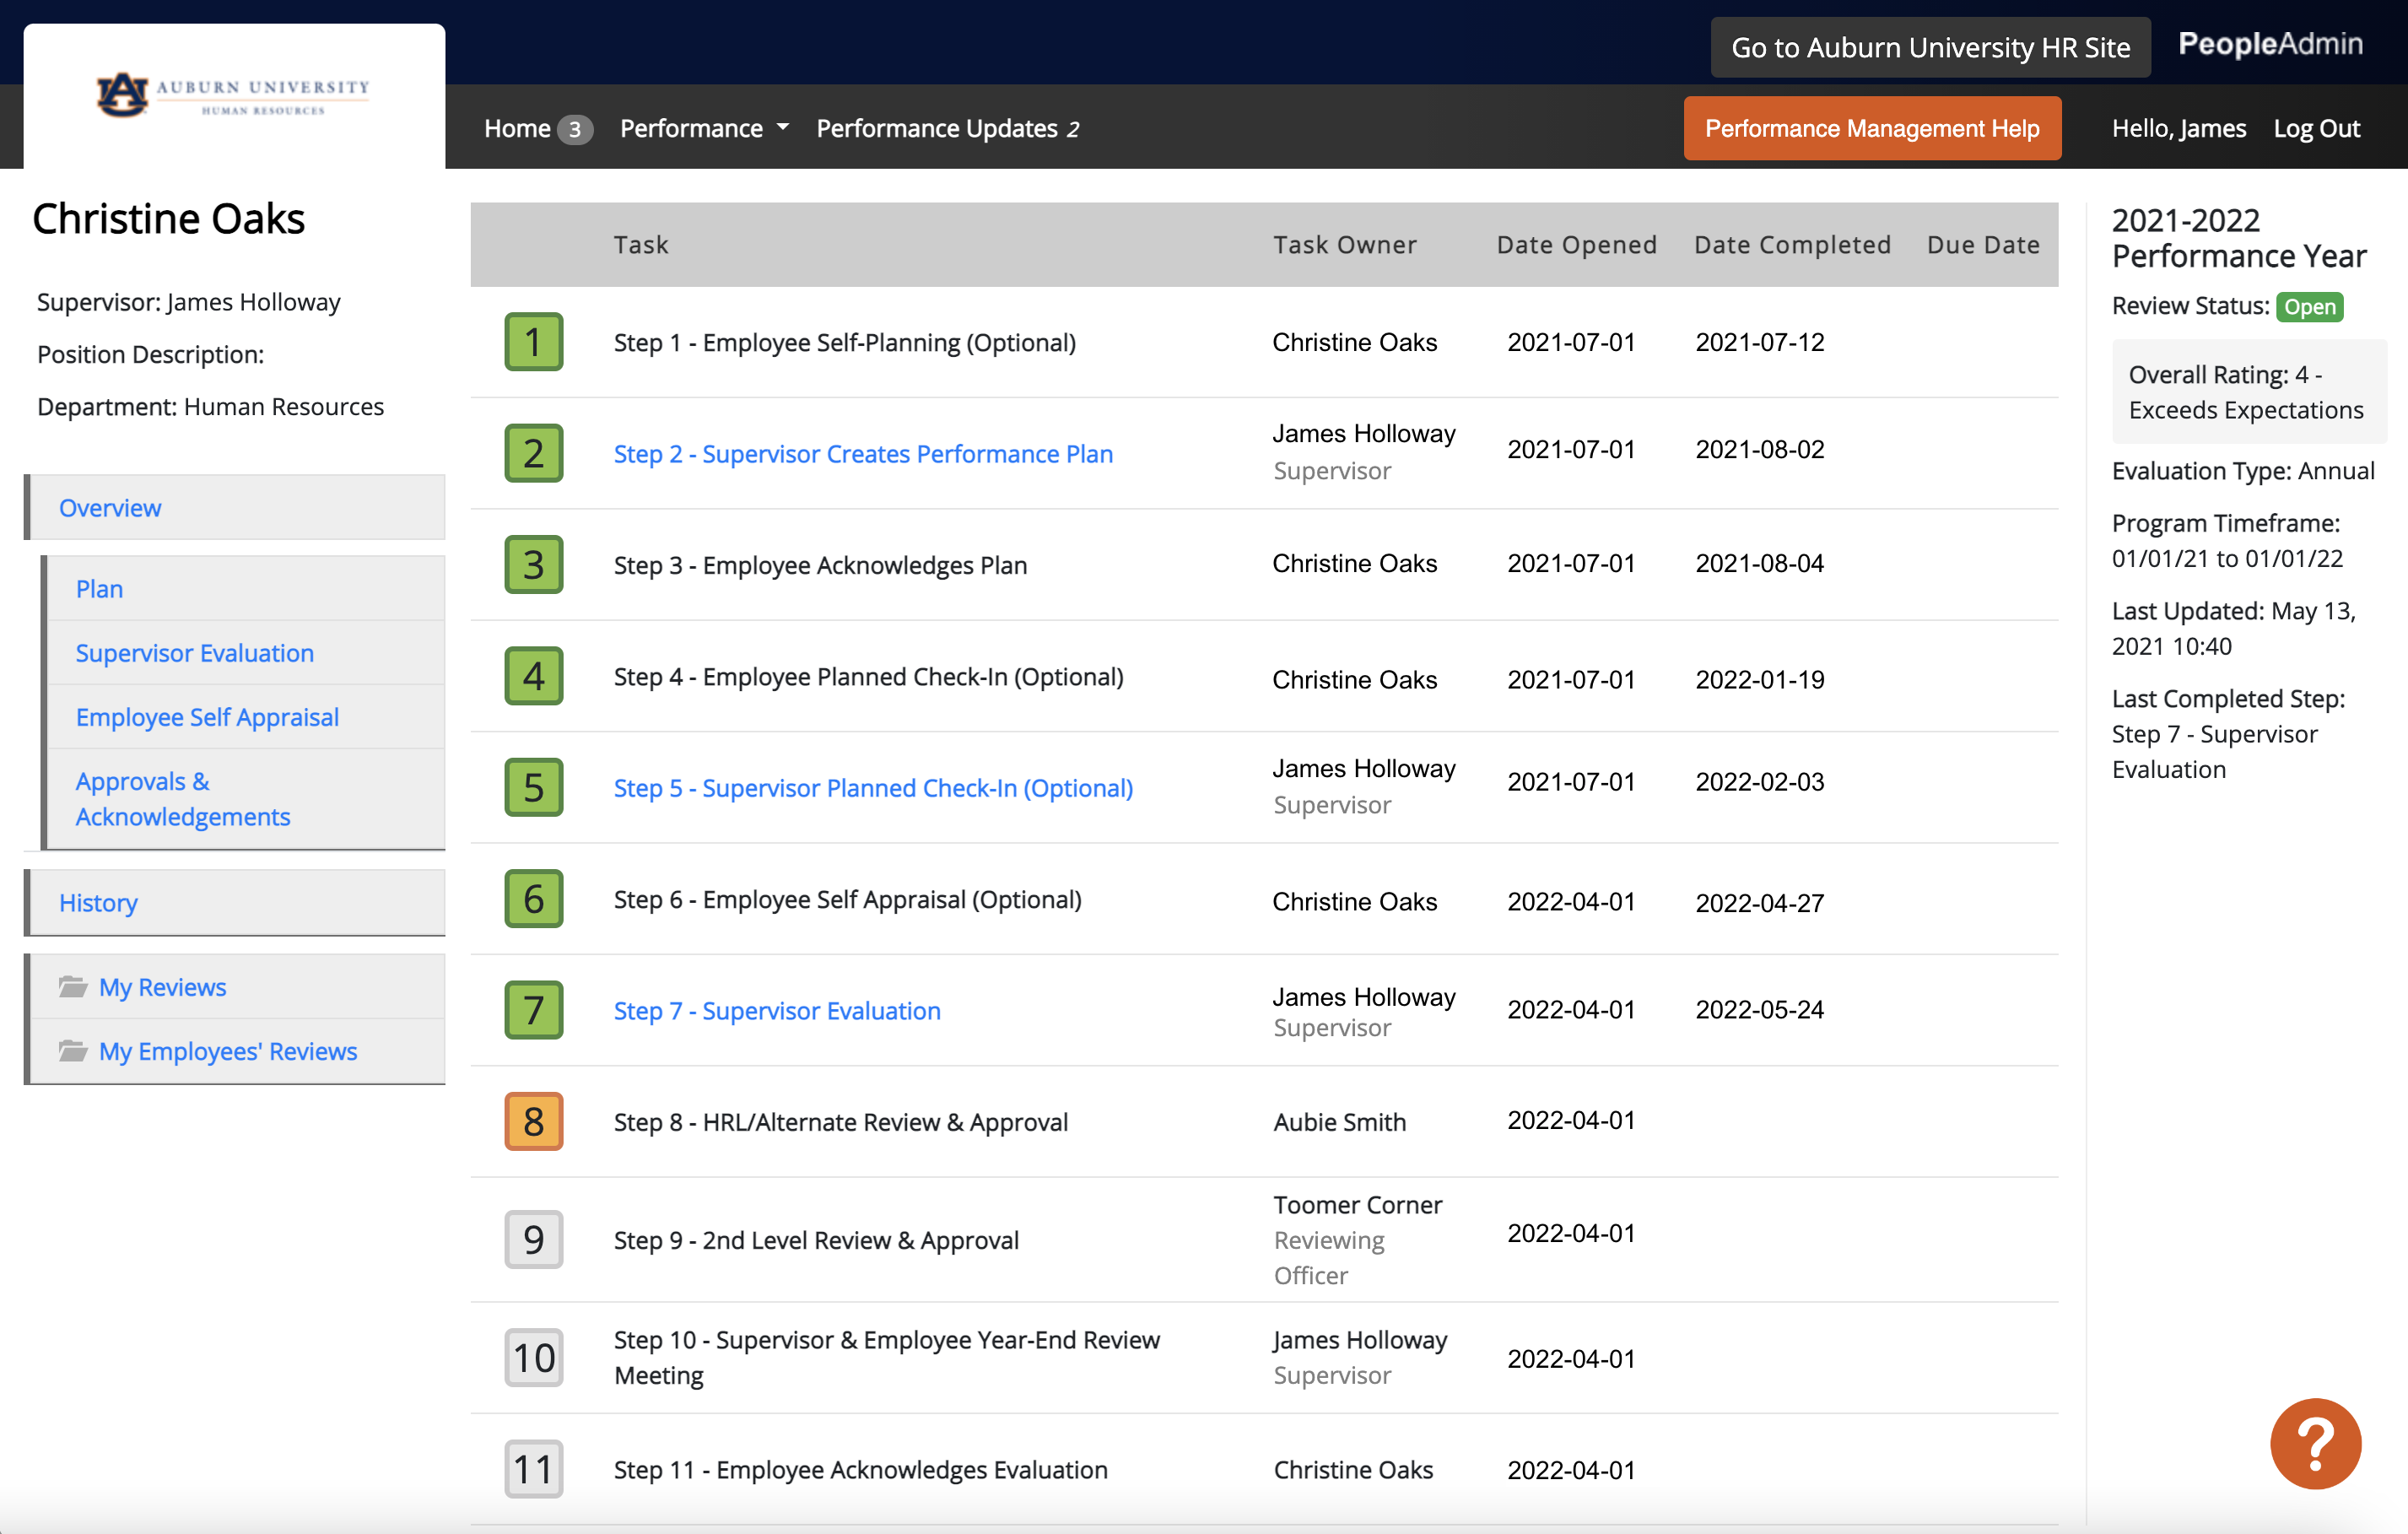
Task: Open the My Employees' Reviews link
Action: (228, 1051)
